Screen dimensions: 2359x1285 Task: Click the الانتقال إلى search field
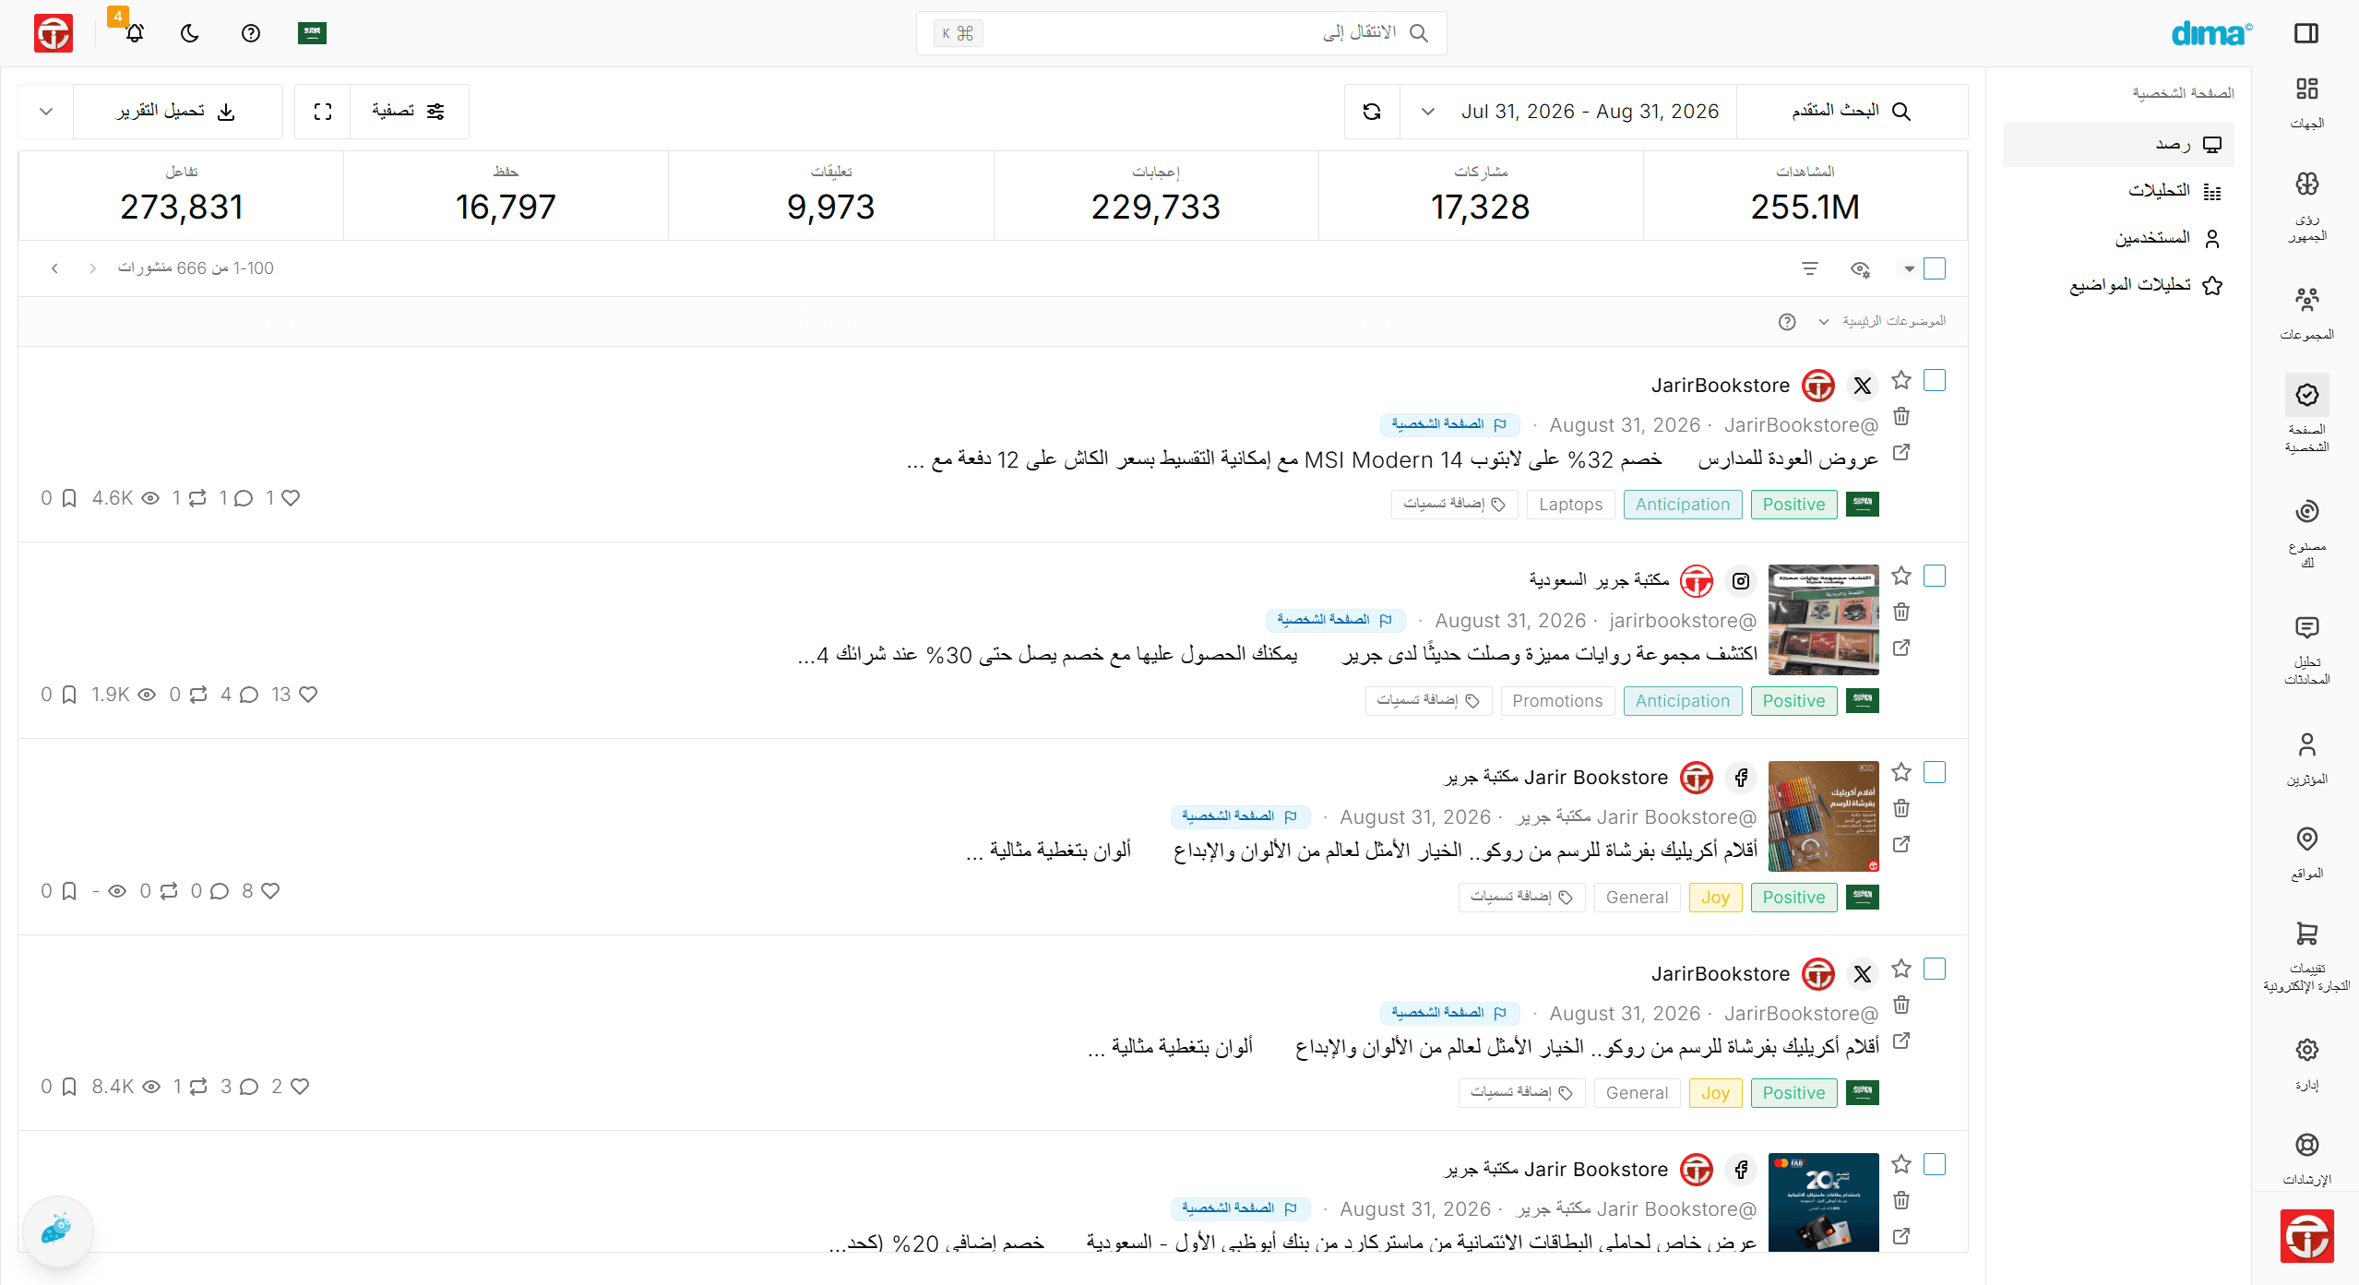point(1181,33)
